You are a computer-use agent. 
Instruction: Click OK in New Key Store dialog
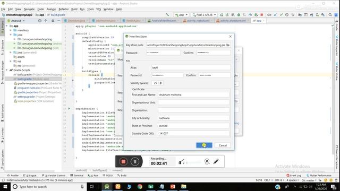[x=204, y=145]
